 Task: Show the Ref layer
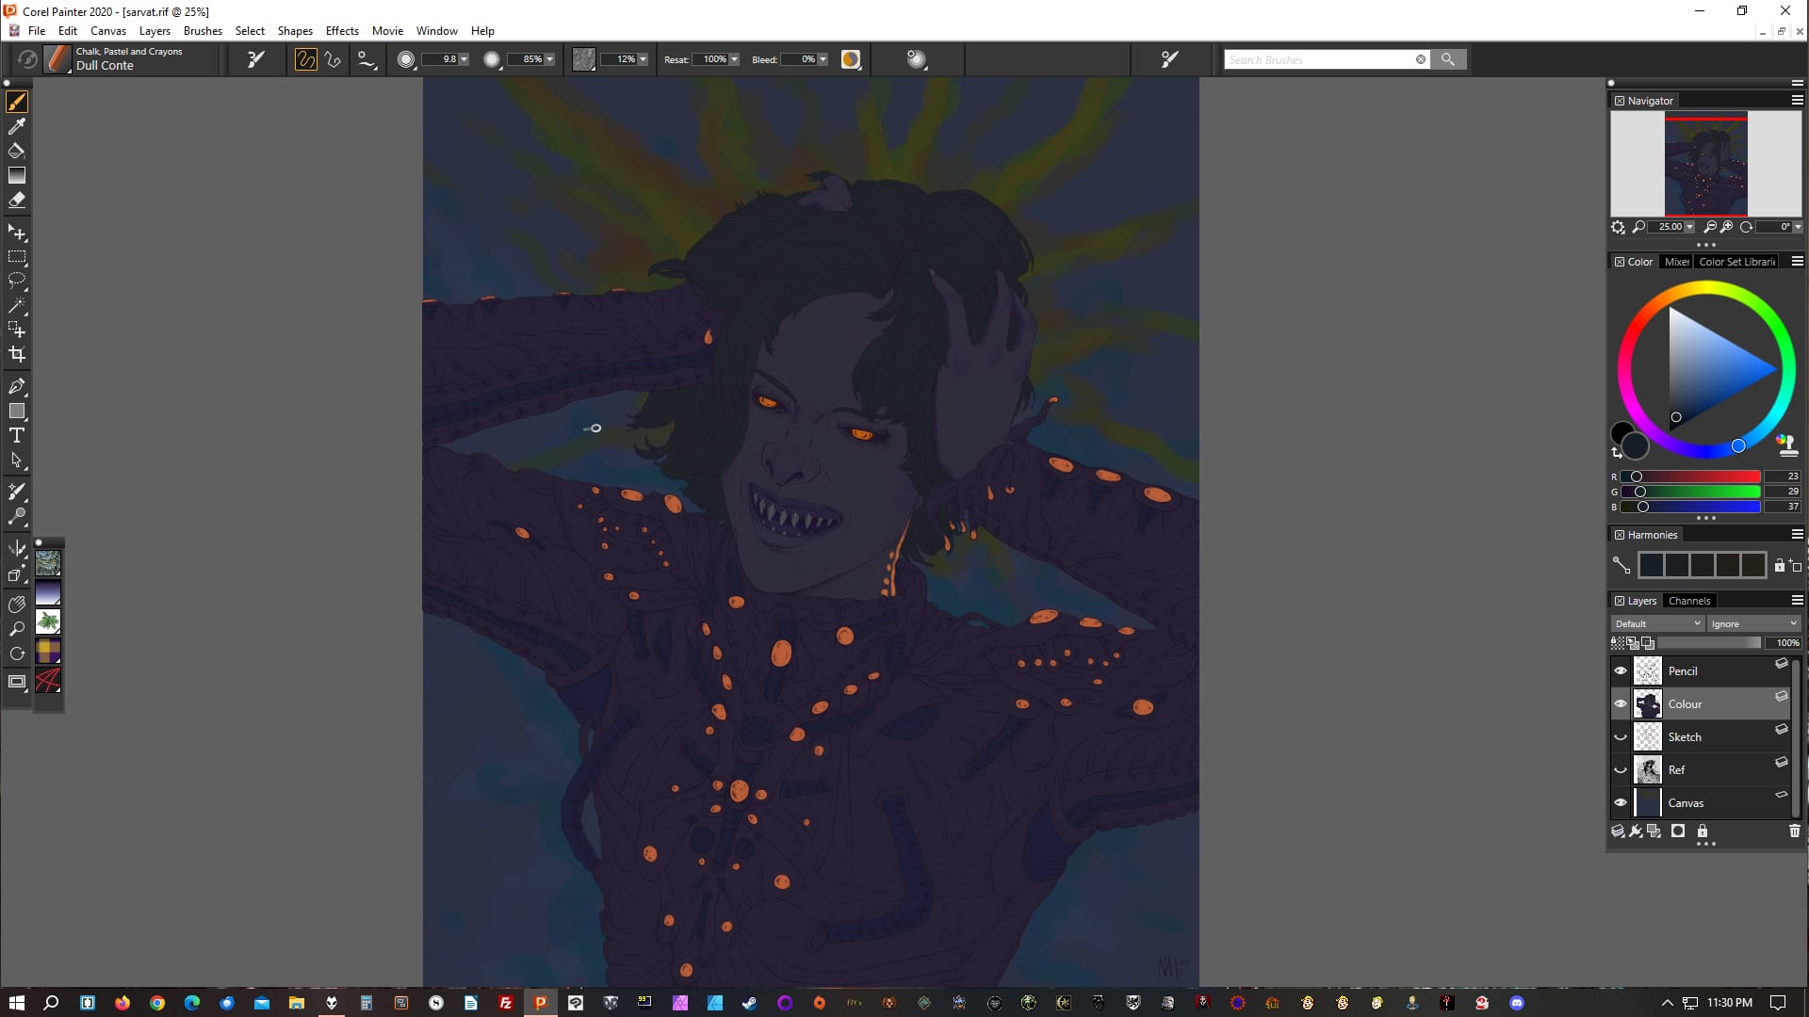[x=1621, y=770]
